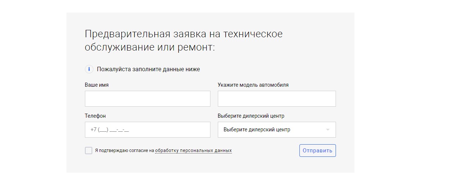The width and height of the screenshot is (453, 183).
Task: Click the обслуживание или ремонт heading line
Action: pyautogui.click(x=150, y=48)
